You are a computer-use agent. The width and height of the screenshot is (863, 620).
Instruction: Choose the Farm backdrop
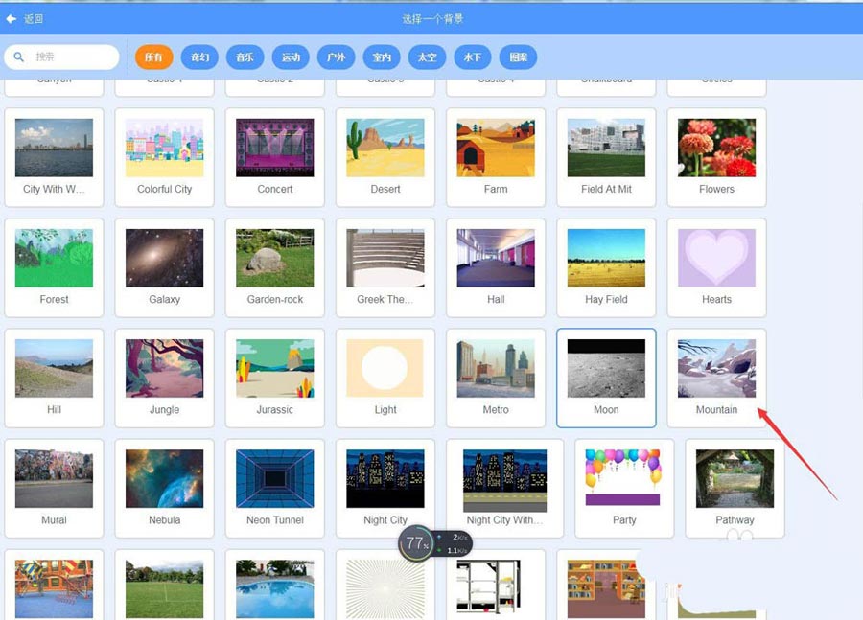(496, 157)
